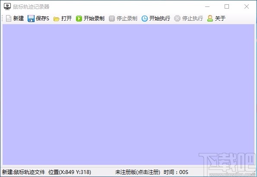This screenshot has width=257, height=177.
Task: Select the 打开 toolbar label
Action: (x=67, y=19)
